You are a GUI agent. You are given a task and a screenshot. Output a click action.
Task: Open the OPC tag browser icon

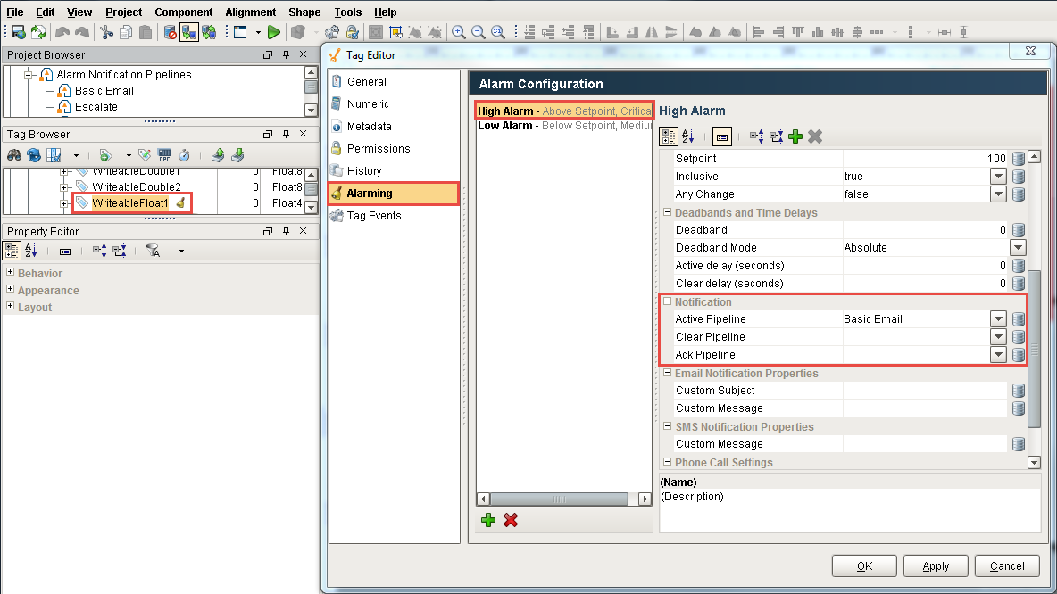[x=166, y=153]
